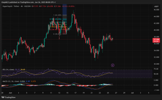Click the 0.236 Fibonacci retracement label
162x100 pixels.
55,29
